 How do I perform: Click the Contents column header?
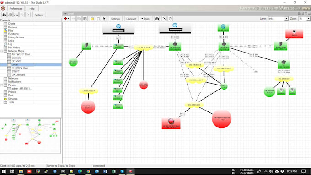point(17,20)
